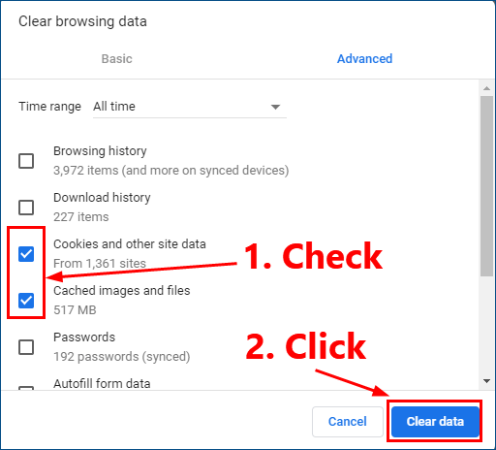Click the Cancel button
496x450 pixels.
click(348, 421)
